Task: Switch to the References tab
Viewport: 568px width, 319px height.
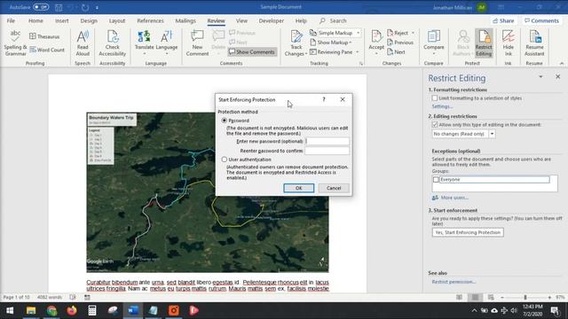Action: tap(150, 21)
